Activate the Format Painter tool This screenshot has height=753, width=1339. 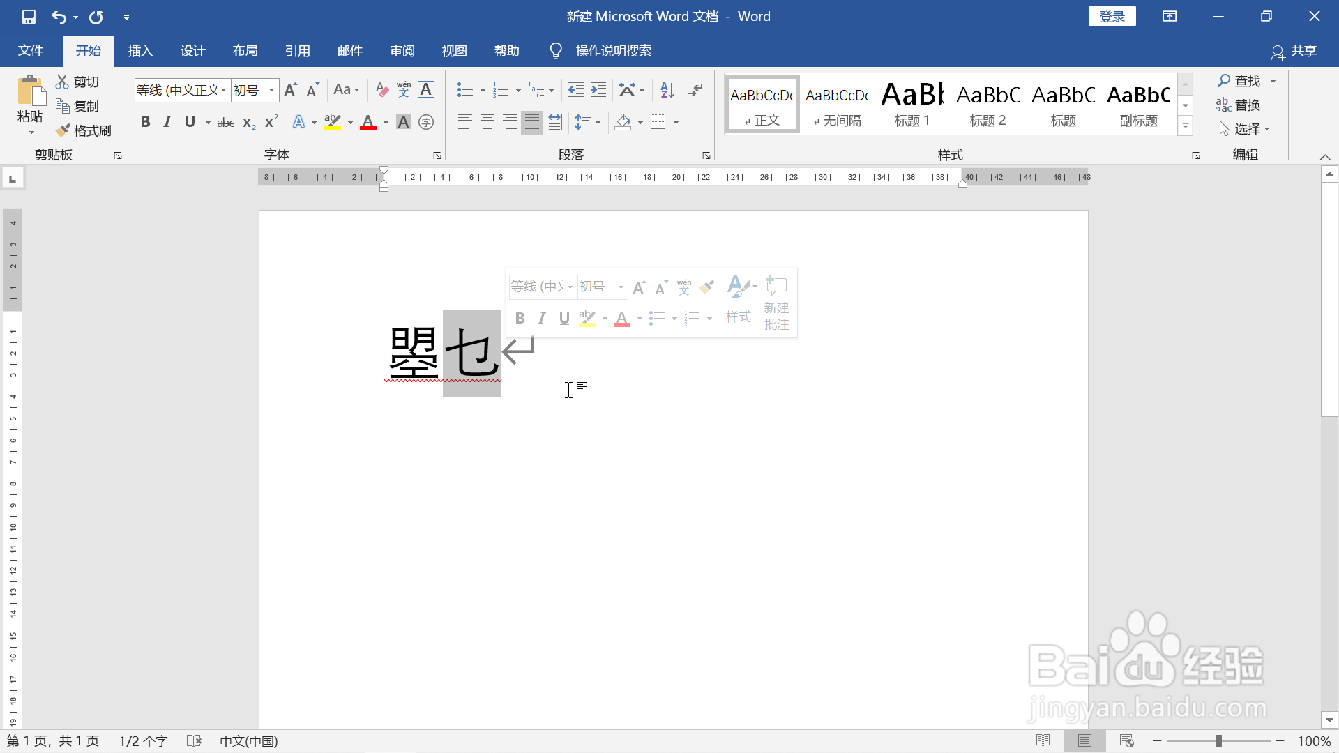[x=84, y=130]
